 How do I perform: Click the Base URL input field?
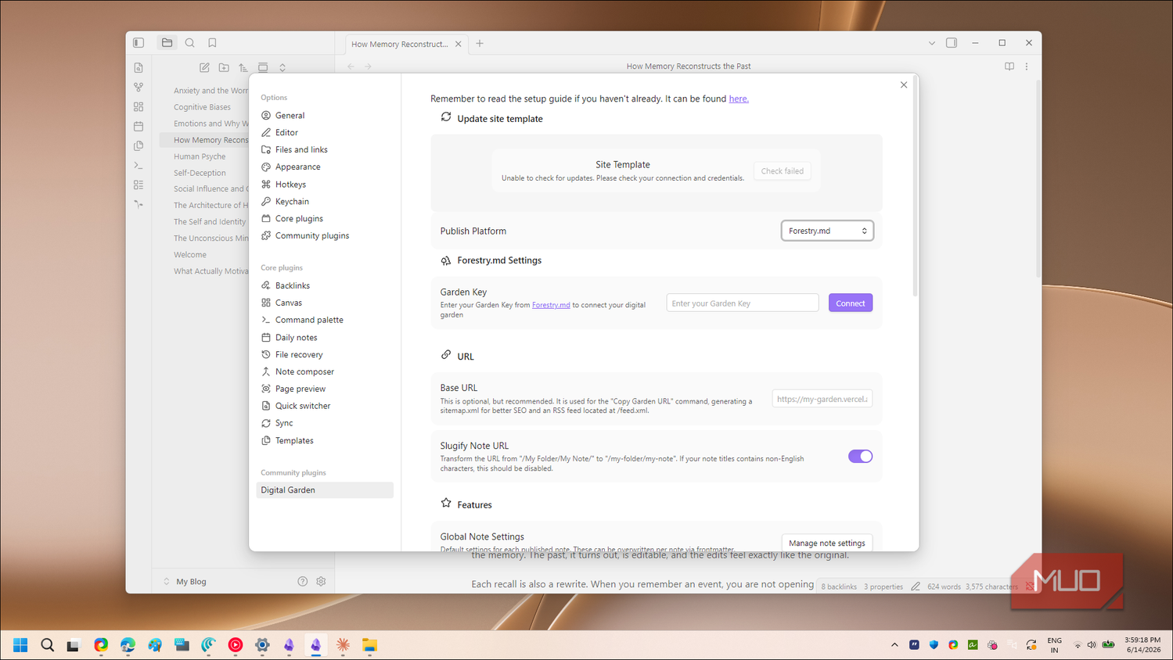(x=822, y=399)
